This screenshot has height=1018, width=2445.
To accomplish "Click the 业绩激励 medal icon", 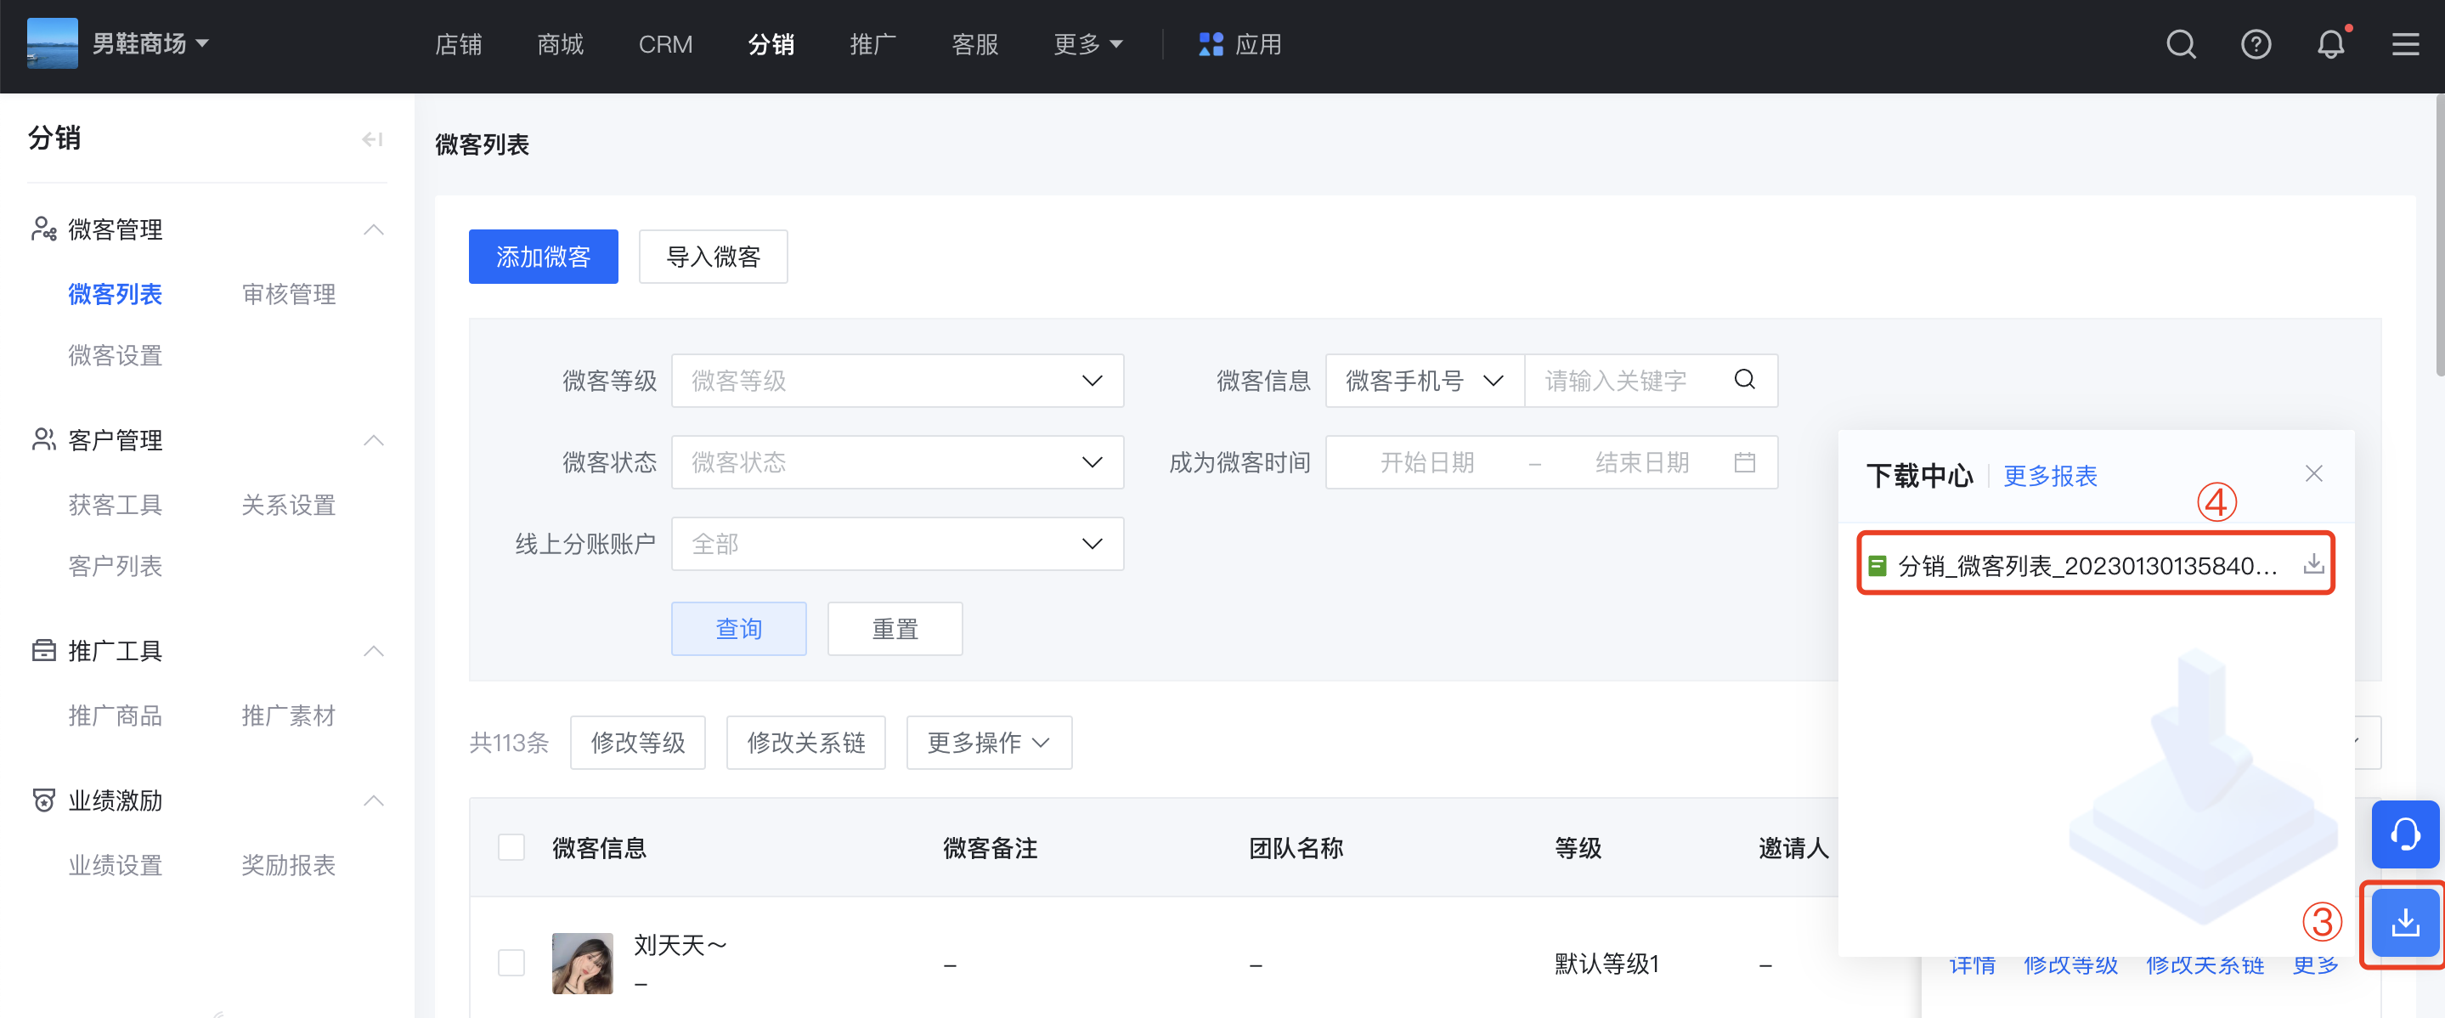I will (43, 800).
